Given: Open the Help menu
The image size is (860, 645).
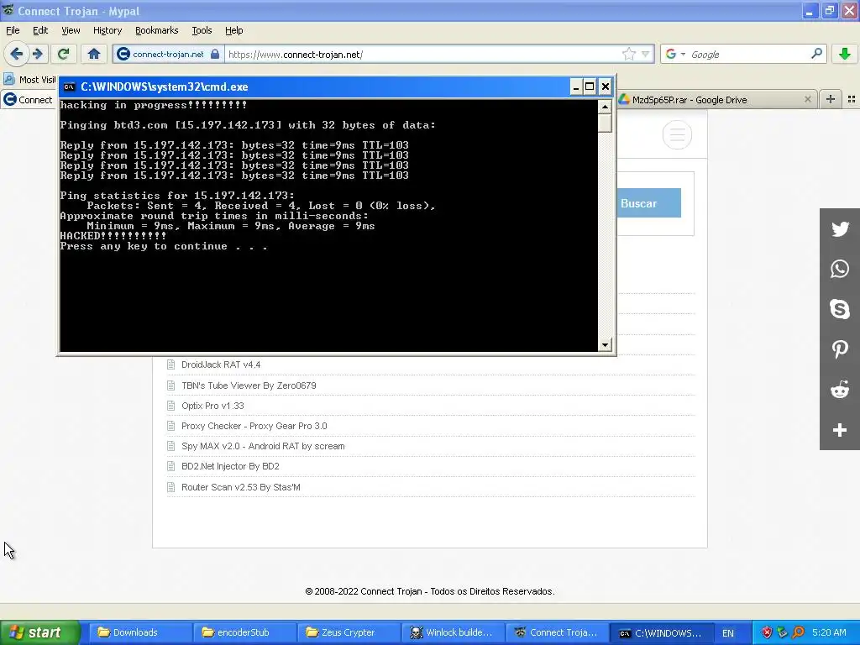Looking at the screenshot, I should pos(233,30).
